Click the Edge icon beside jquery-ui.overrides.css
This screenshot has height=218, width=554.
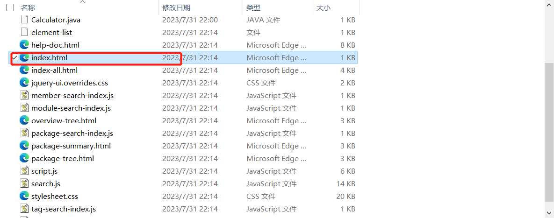pyautogui.click(x=24, y=83)
